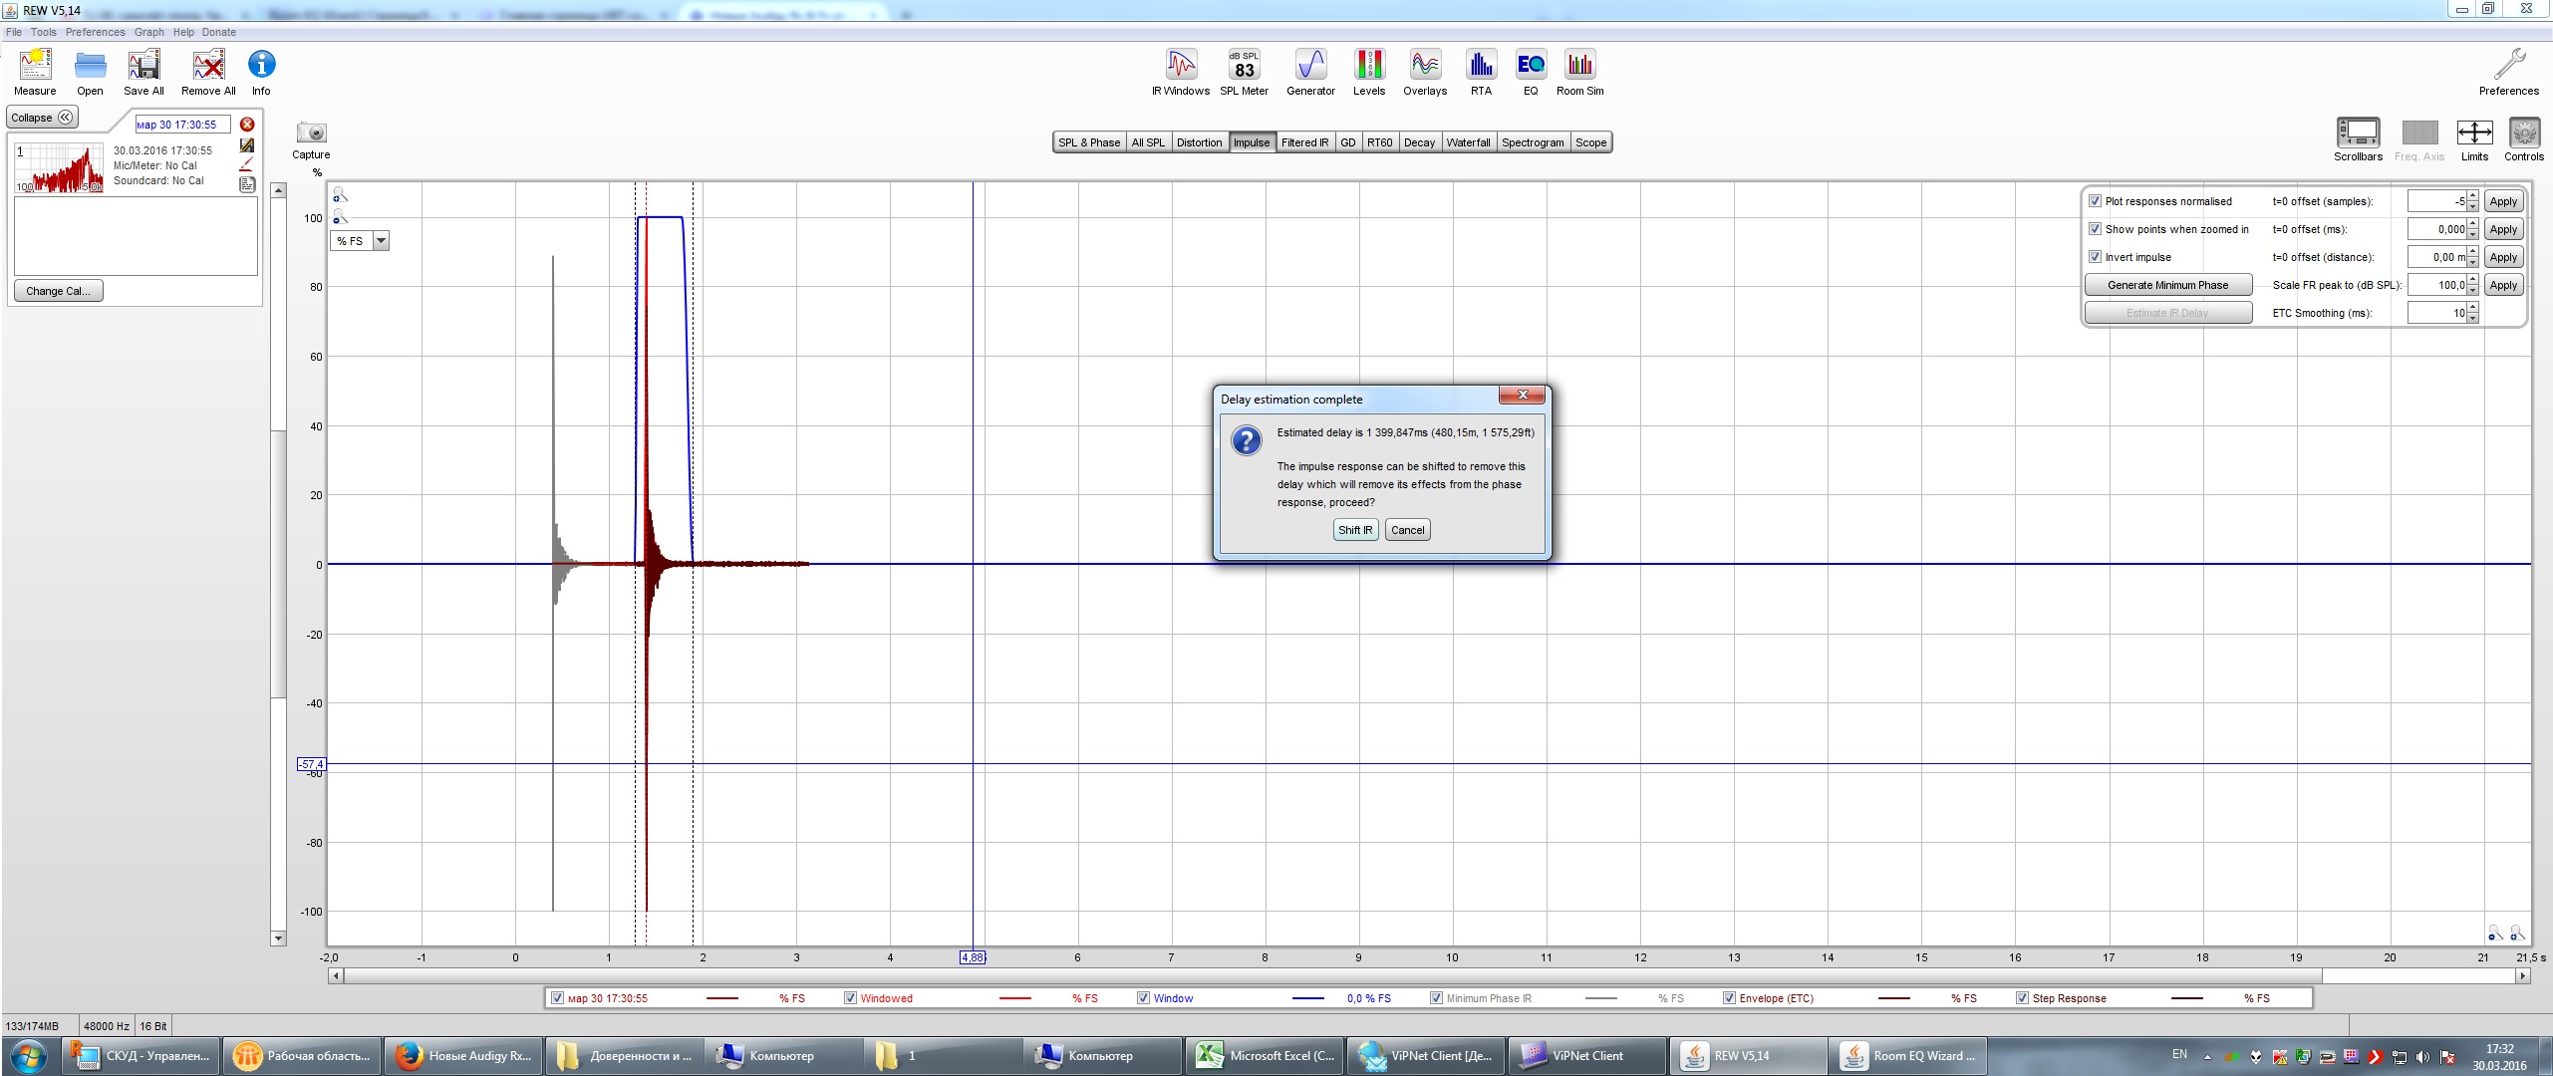Image resolution: width=2553 pixels, height=1076 pixels.
Task: Open the SPL Meter
Action: pos(1244,66)
